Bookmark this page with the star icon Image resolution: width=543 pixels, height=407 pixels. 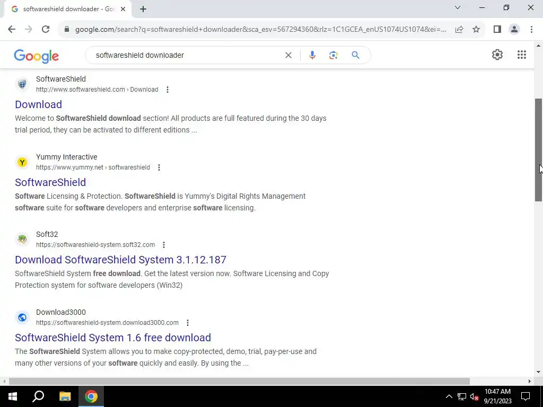[476, 30]
